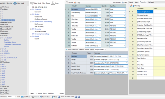
Task: Click the Short Main quantity 98.926 cell
Action: [x=105, y=19]
